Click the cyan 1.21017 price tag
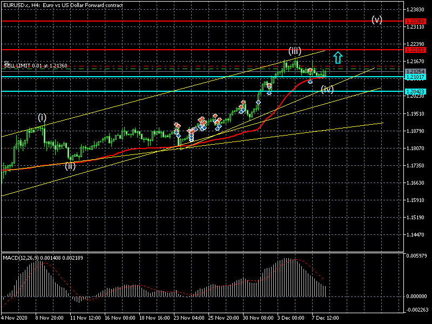This screenshot has height=324, width=432. (415, 77)
